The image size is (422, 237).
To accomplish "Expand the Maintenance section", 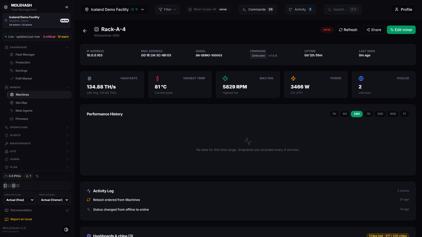I will [37, 144].
